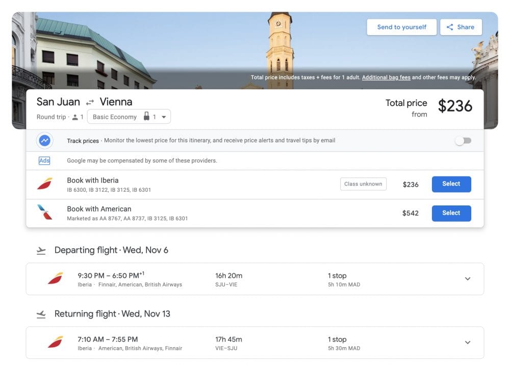Image resolution: width=510 pixels, height=365 pixels.
Task: Click the returning flight landing icon
Action: tap(41, 314)
